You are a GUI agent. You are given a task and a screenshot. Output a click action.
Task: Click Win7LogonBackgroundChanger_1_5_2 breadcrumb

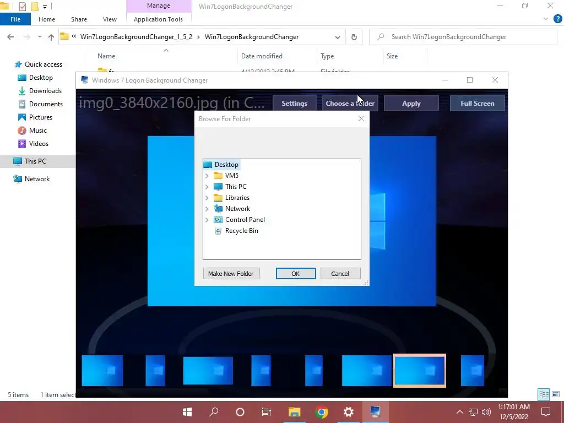coord(136,37)
